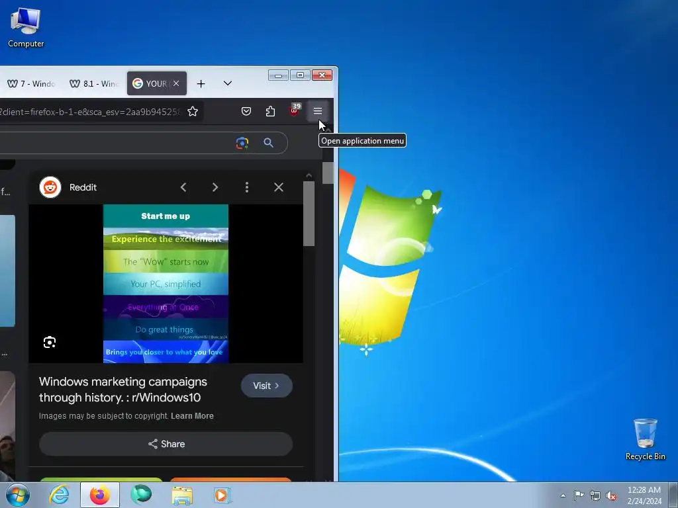Click the Visit button

[266, 386]
